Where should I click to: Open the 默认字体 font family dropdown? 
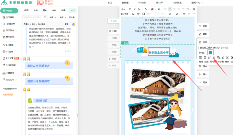tap(125, 14)
